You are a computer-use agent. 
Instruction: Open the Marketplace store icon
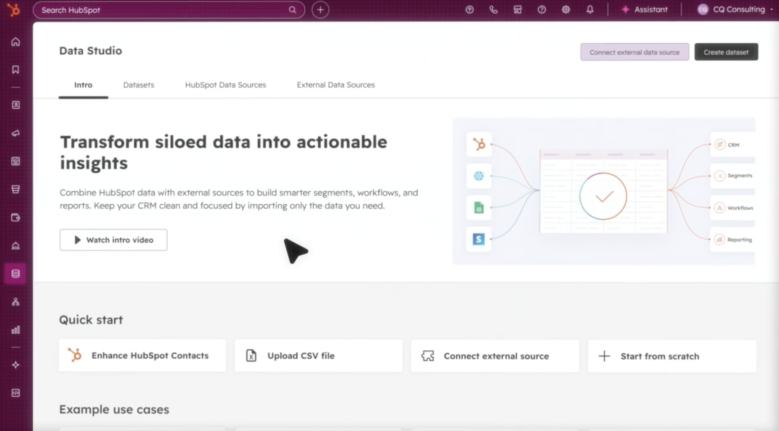click(518, 10)
